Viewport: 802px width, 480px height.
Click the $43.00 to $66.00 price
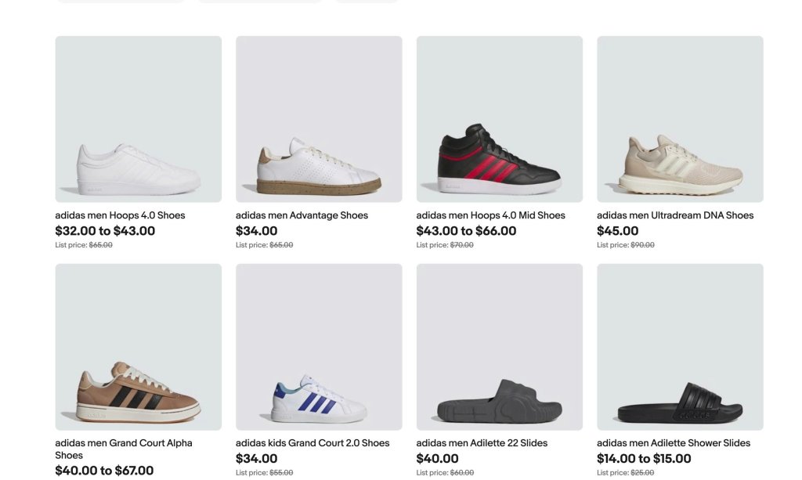466,231
